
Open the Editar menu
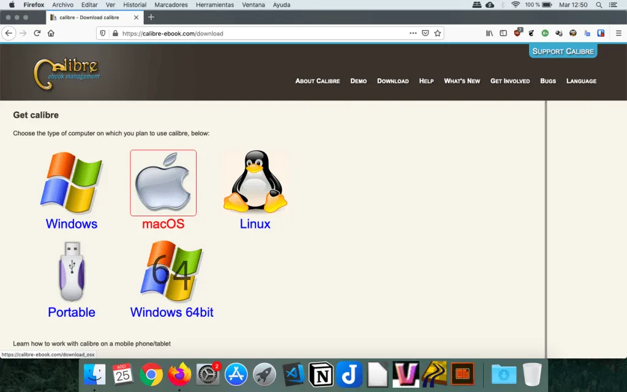pyautogui.click(x=89, y=5)
